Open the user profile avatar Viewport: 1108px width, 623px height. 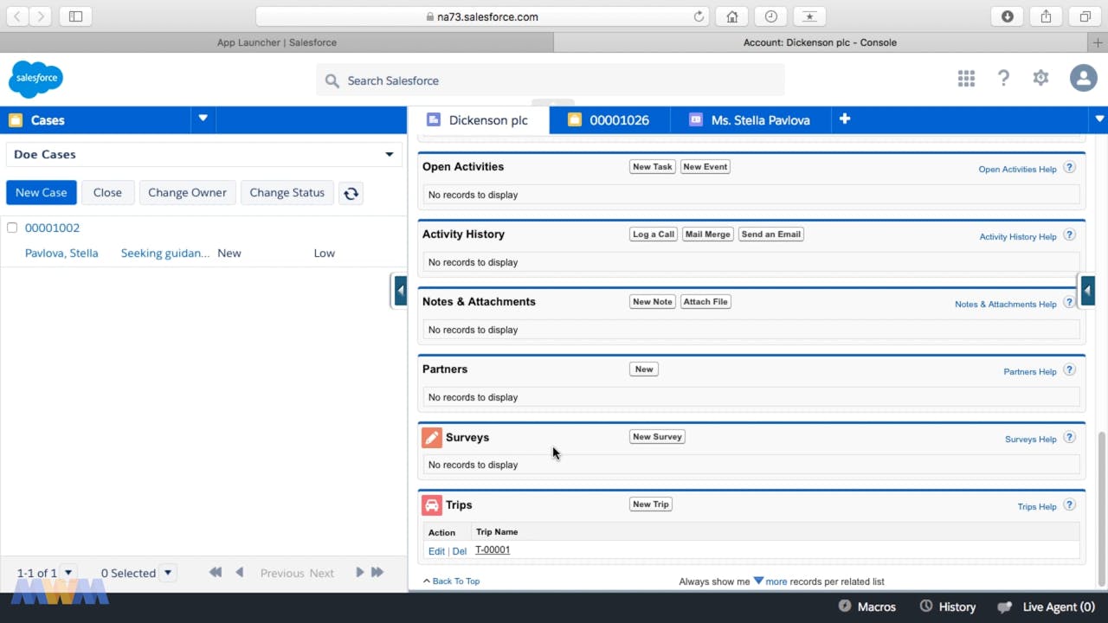coord(1083,78)
